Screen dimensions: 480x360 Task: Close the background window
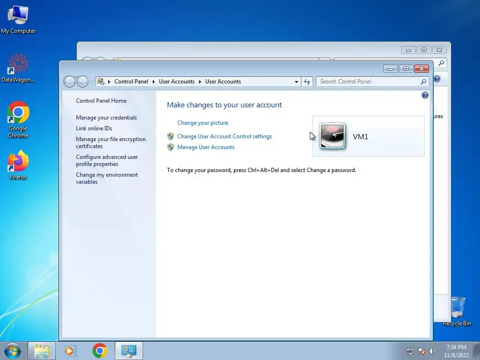[x=440, y=50]
